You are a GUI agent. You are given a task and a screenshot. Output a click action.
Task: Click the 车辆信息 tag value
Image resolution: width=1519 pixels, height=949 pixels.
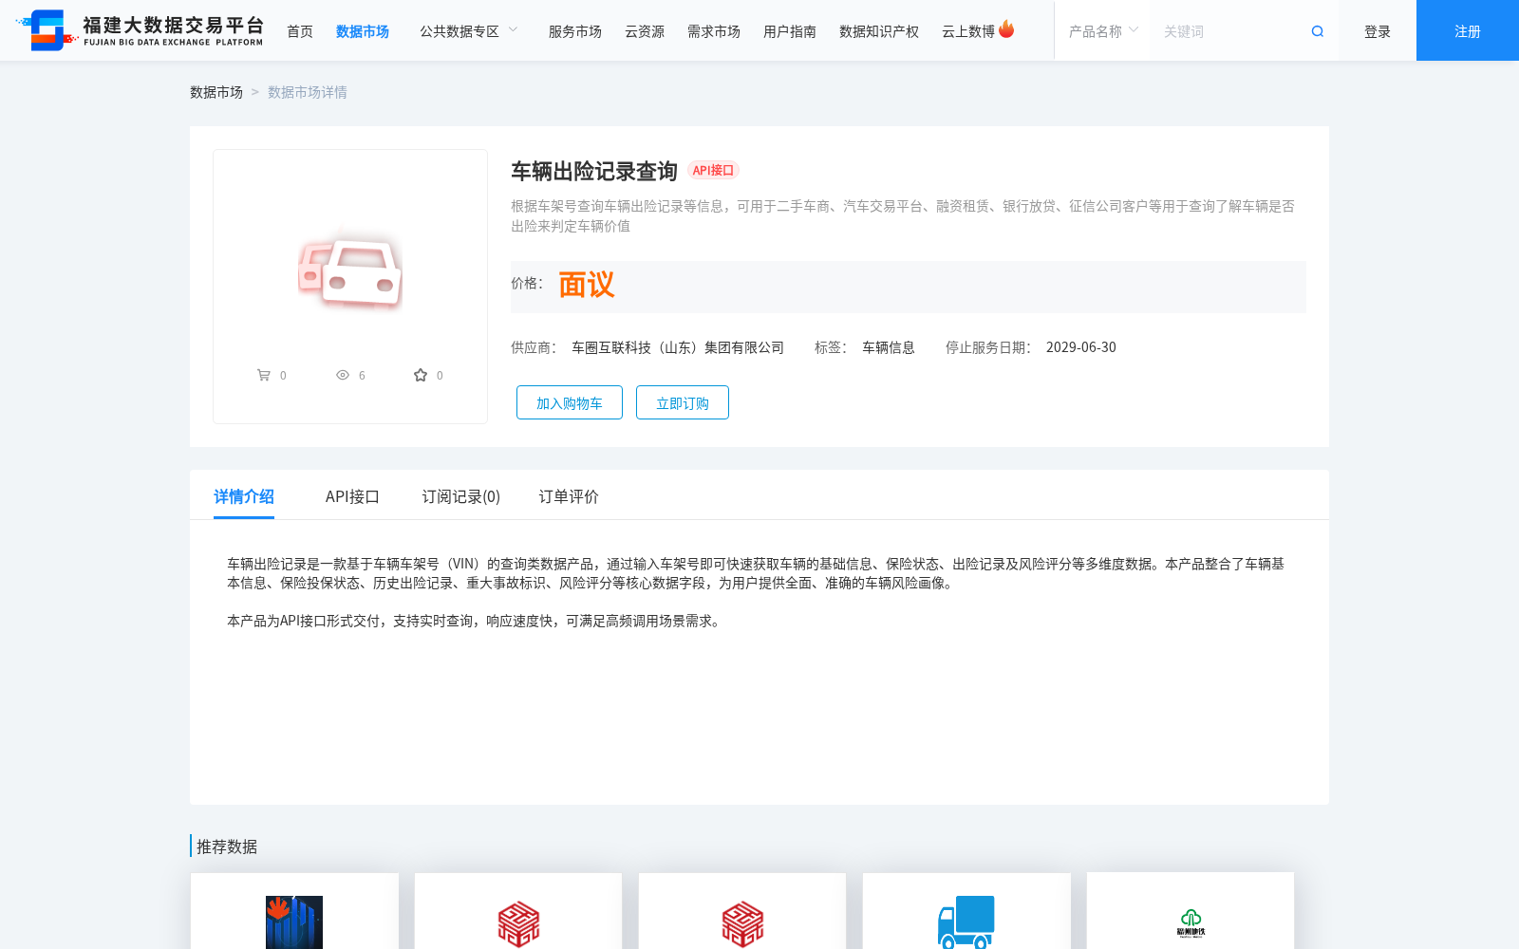(x=889, y=347)
